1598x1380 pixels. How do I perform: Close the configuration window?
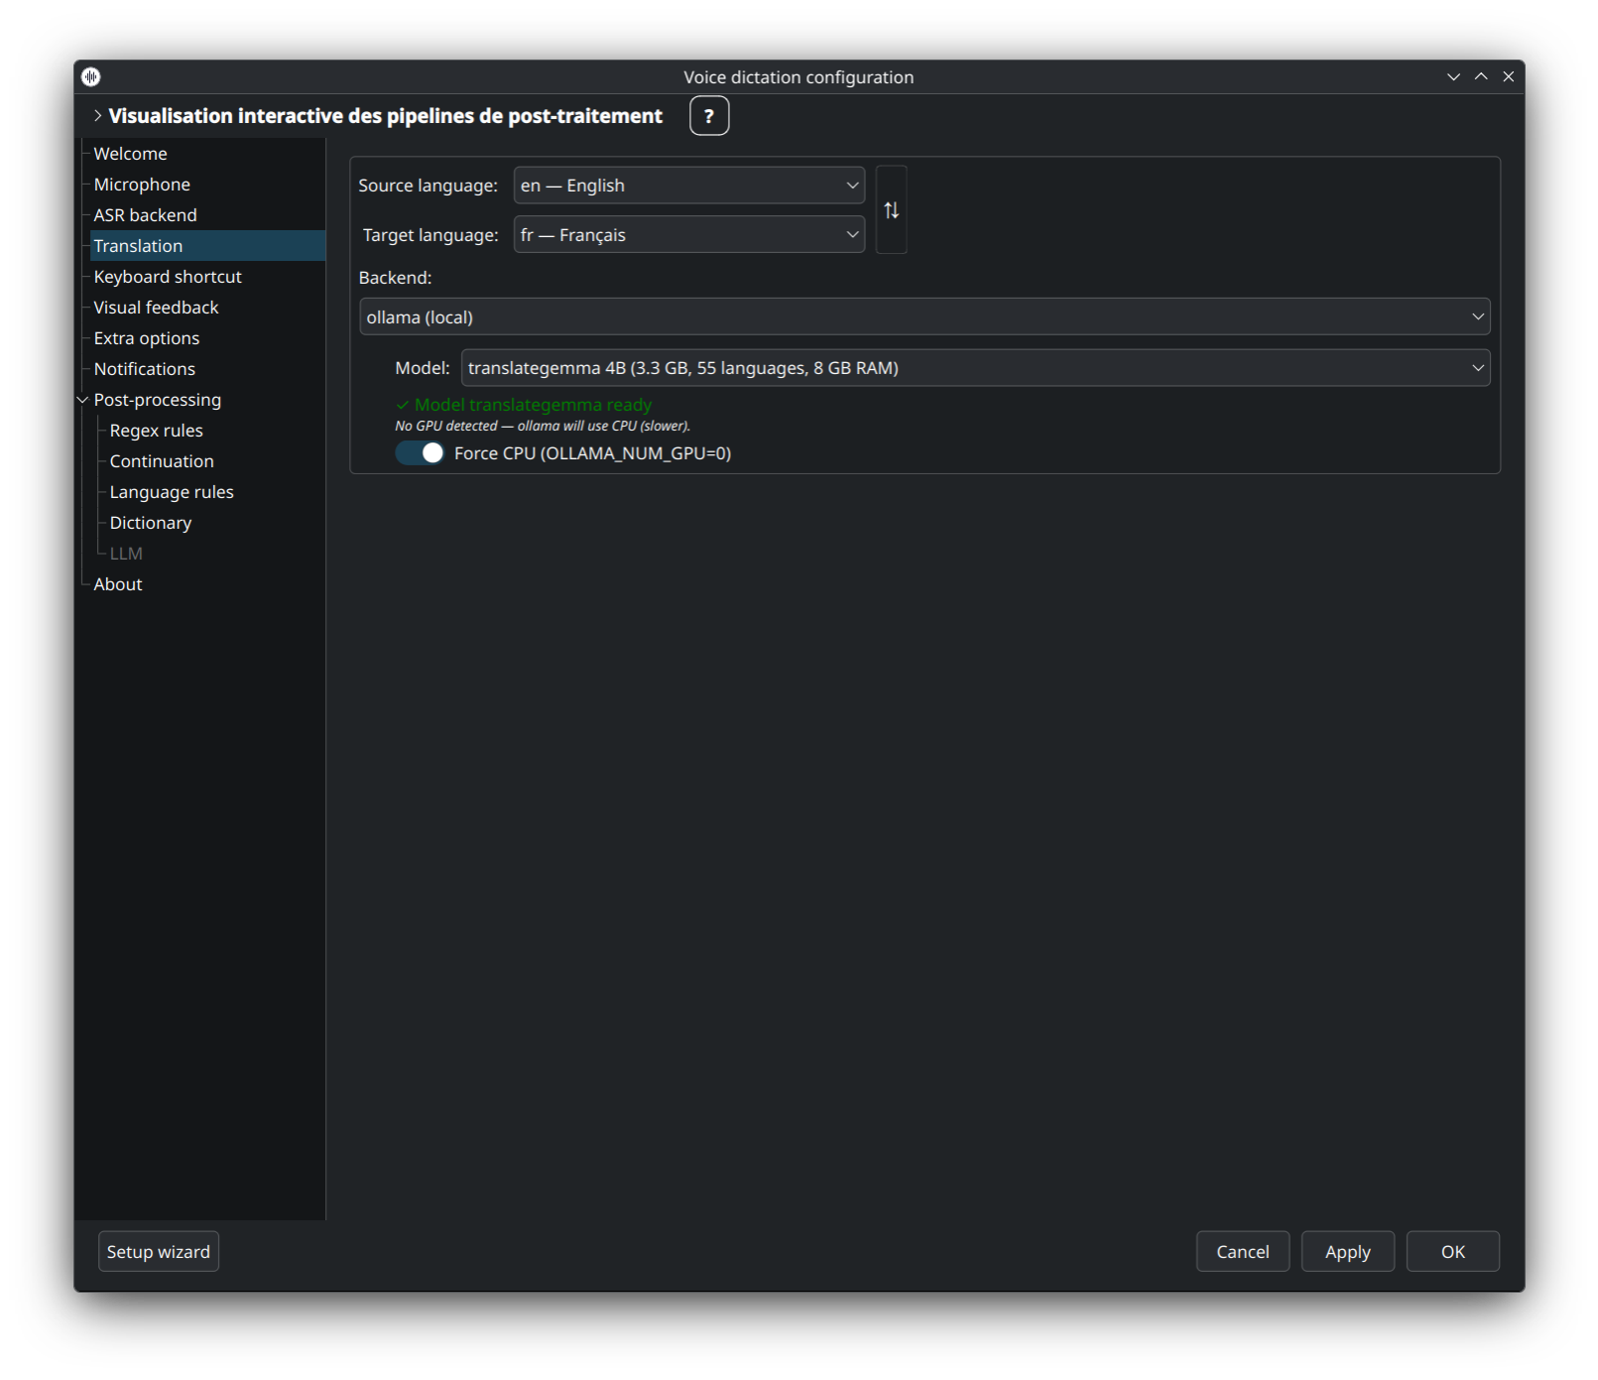click(x=1508, y=76)
